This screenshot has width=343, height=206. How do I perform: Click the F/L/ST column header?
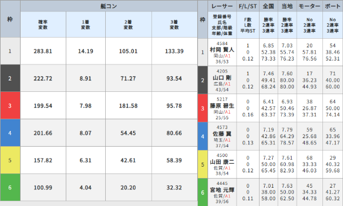[248, 6]
